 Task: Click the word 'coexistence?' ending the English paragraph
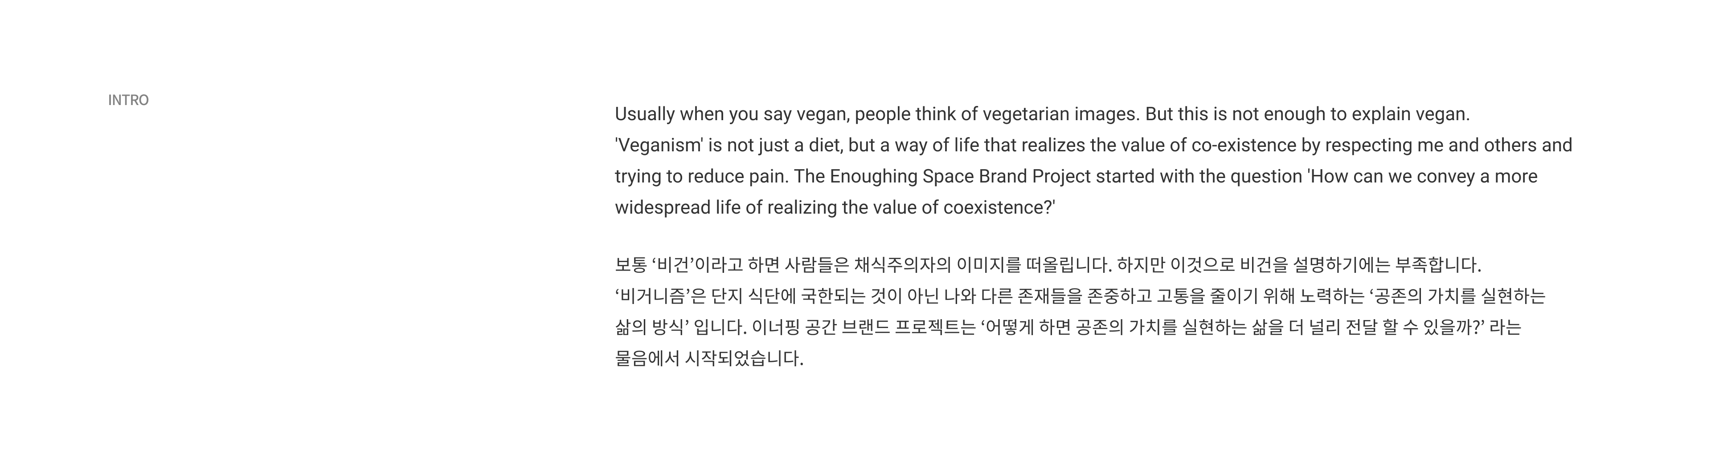pos(999,208)
